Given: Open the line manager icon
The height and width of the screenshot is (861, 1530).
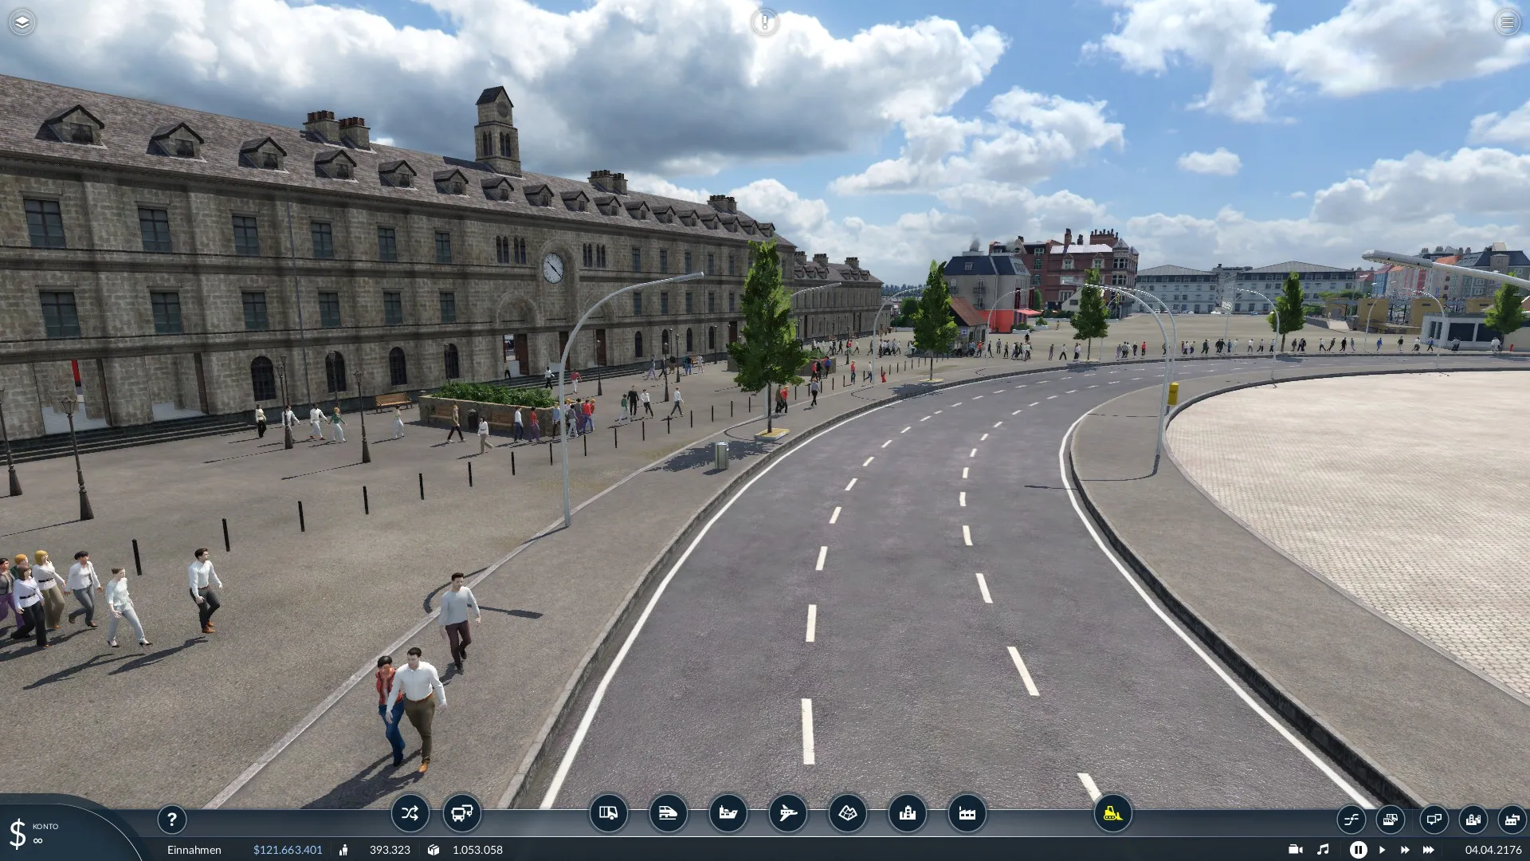Looking at the screenshot, I should click(x=410, y=813).
